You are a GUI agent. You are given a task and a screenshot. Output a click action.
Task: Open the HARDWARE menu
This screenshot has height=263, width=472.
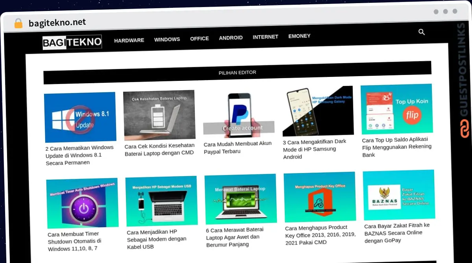click(129, 40)
